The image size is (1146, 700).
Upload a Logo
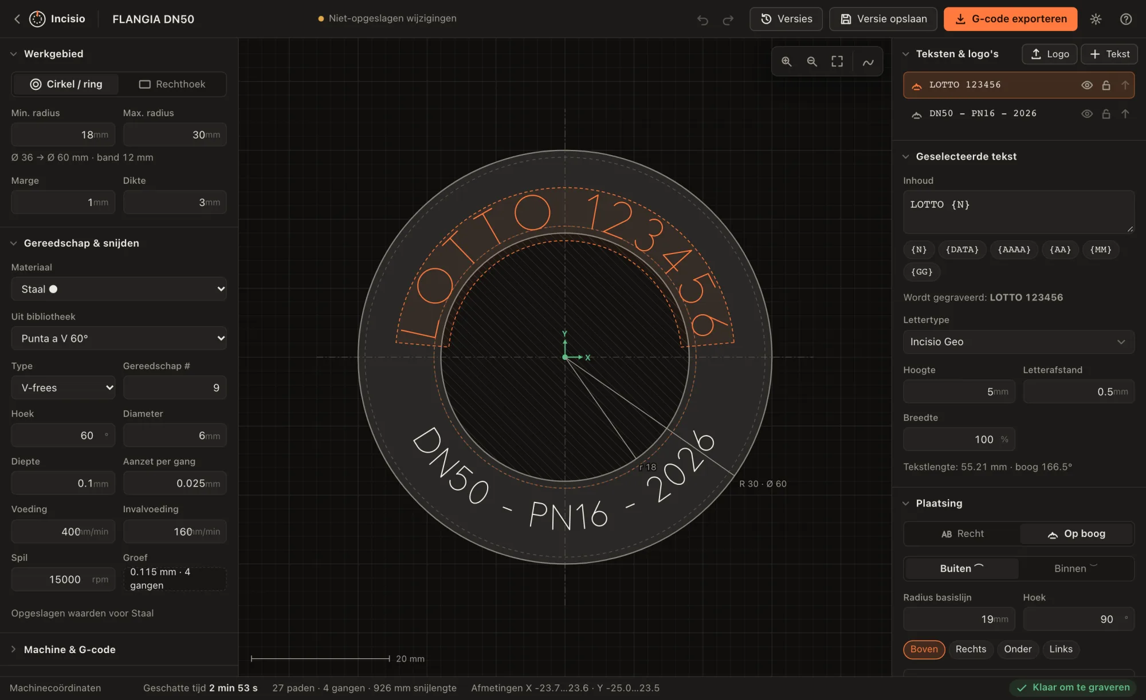tap(1049, 54)
